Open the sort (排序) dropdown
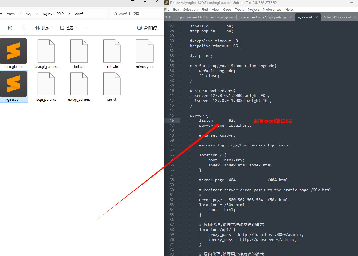 pyautogui.click(x=44, y=28)
